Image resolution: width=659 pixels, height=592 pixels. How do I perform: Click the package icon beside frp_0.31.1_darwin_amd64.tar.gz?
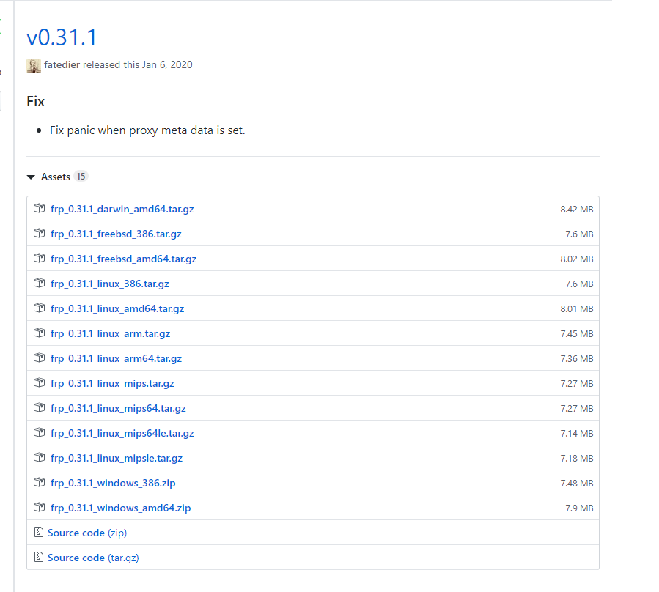(40, 209)
